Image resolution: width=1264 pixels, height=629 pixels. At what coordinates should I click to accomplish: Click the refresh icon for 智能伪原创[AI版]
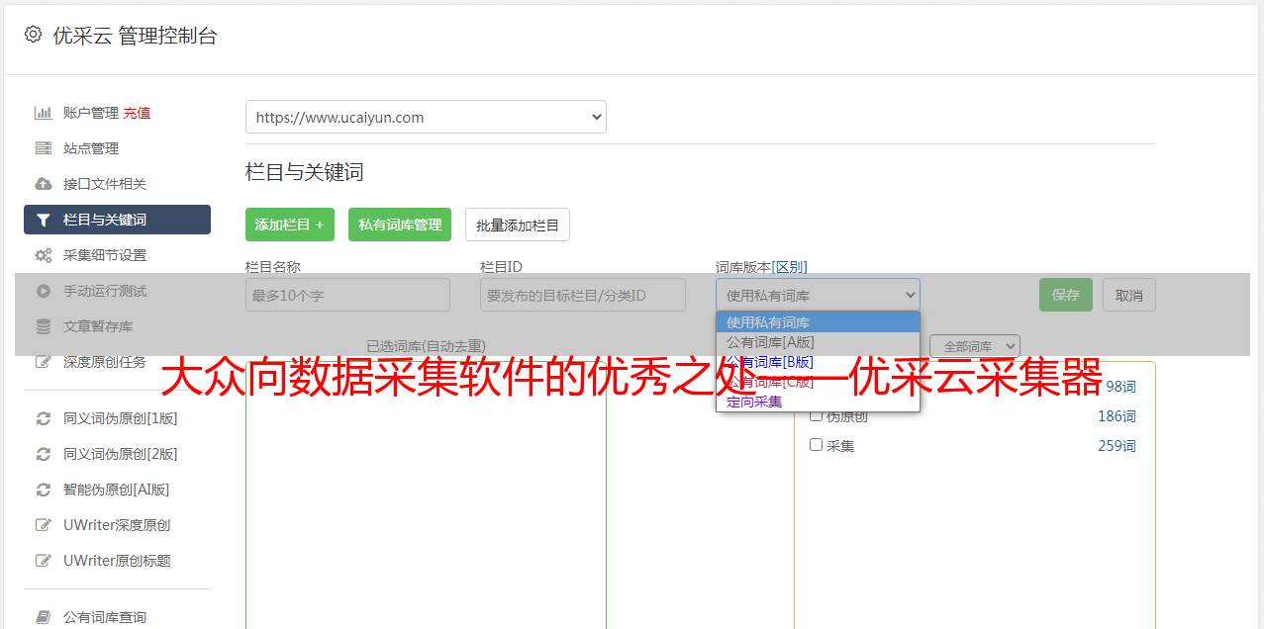click(x=44, y=490)
